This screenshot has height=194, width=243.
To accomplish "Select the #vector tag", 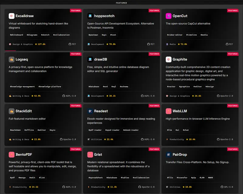I will [x=171, y=87].
